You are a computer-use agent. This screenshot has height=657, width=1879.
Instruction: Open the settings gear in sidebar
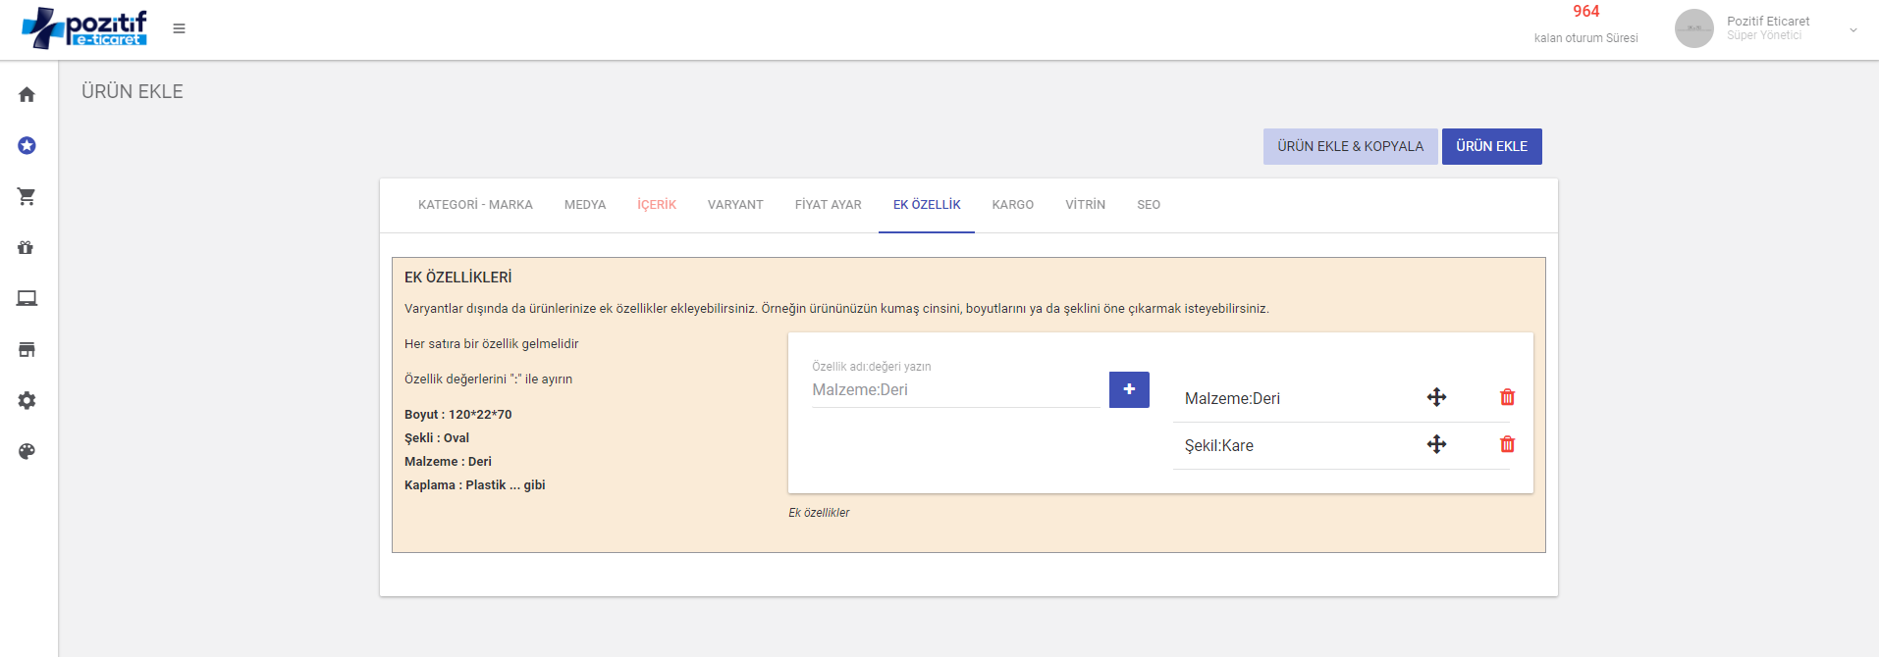pos(27,401)
